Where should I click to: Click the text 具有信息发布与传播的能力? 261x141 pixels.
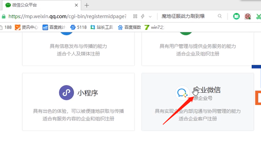point(78,46)
